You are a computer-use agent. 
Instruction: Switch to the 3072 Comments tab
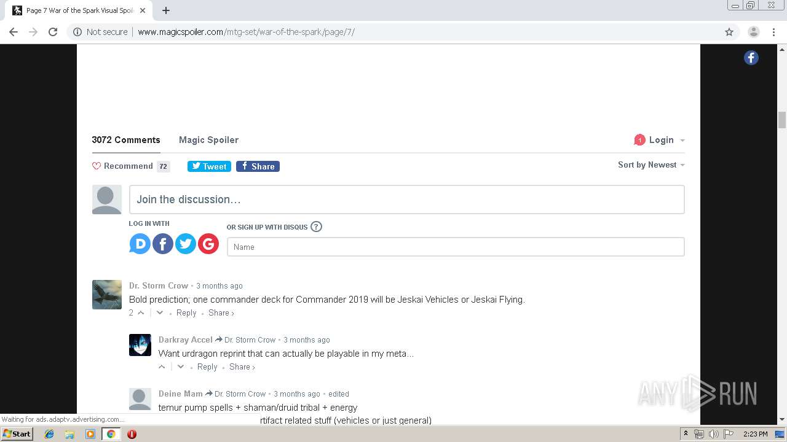click(126, 140)
